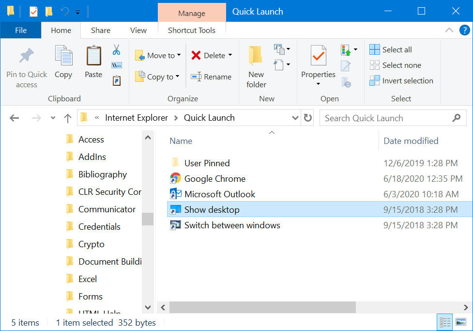Viewport: 473px width, 331px height.
Task: Click the Search Quick Launch field
Action: (385, 118)
